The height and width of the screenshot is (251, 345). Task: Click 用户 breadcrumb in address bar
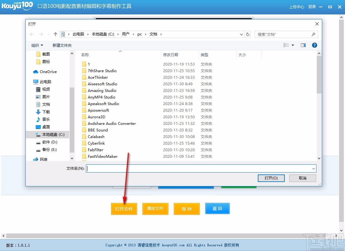click(x=126, y=34)
